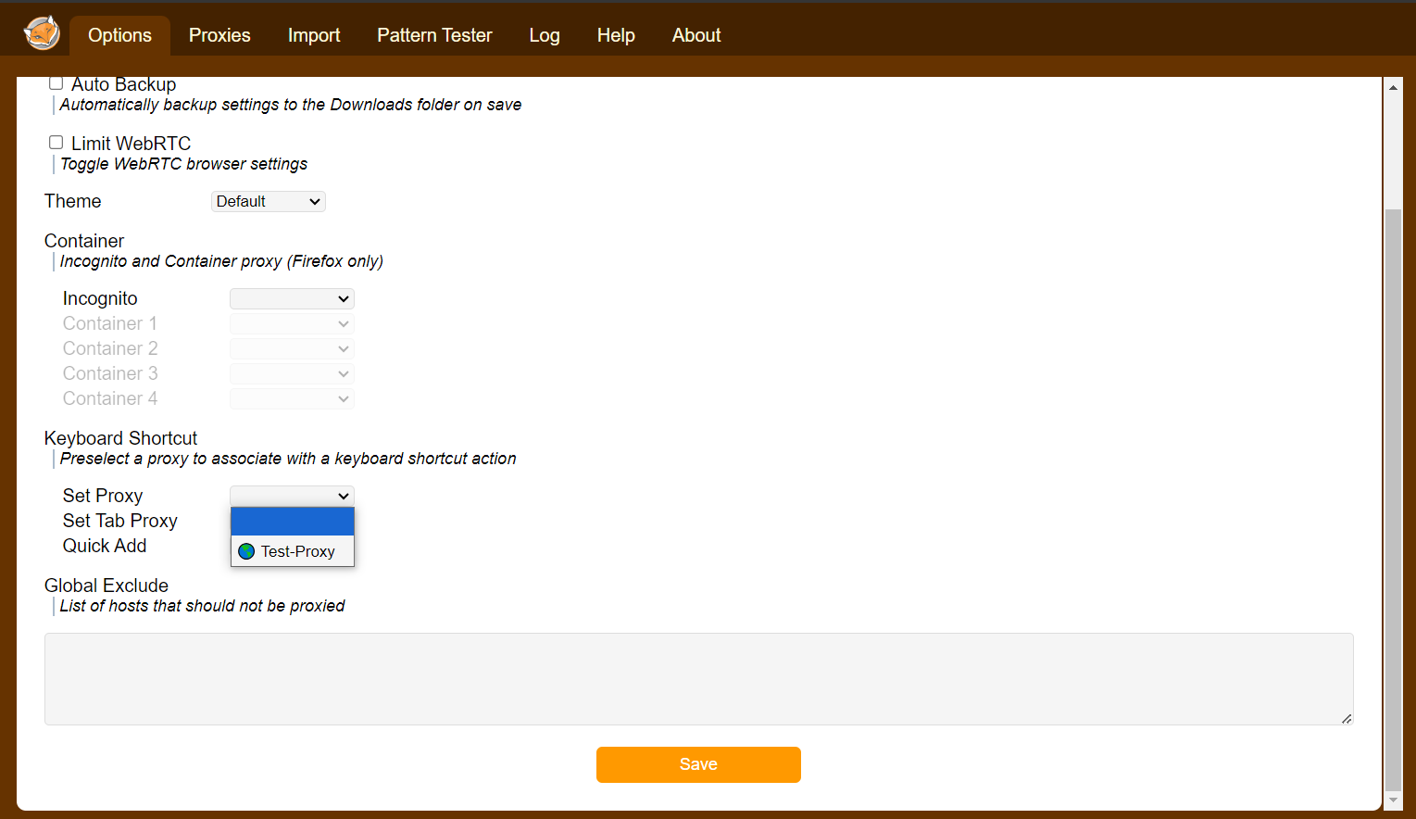The width and height of the screenshot is (1416, 819).
Task: Click the Global Exclude heading
Action: coord(107,586)
